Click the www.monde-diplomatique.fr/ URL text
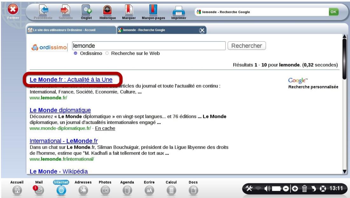This screenshot has width=350, height=198. point(60,128)
